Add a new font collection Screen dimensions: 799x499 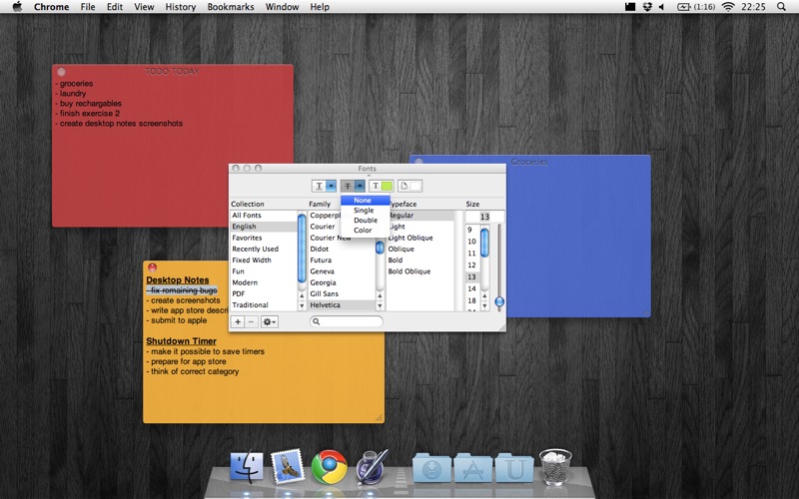pos(238,322)
